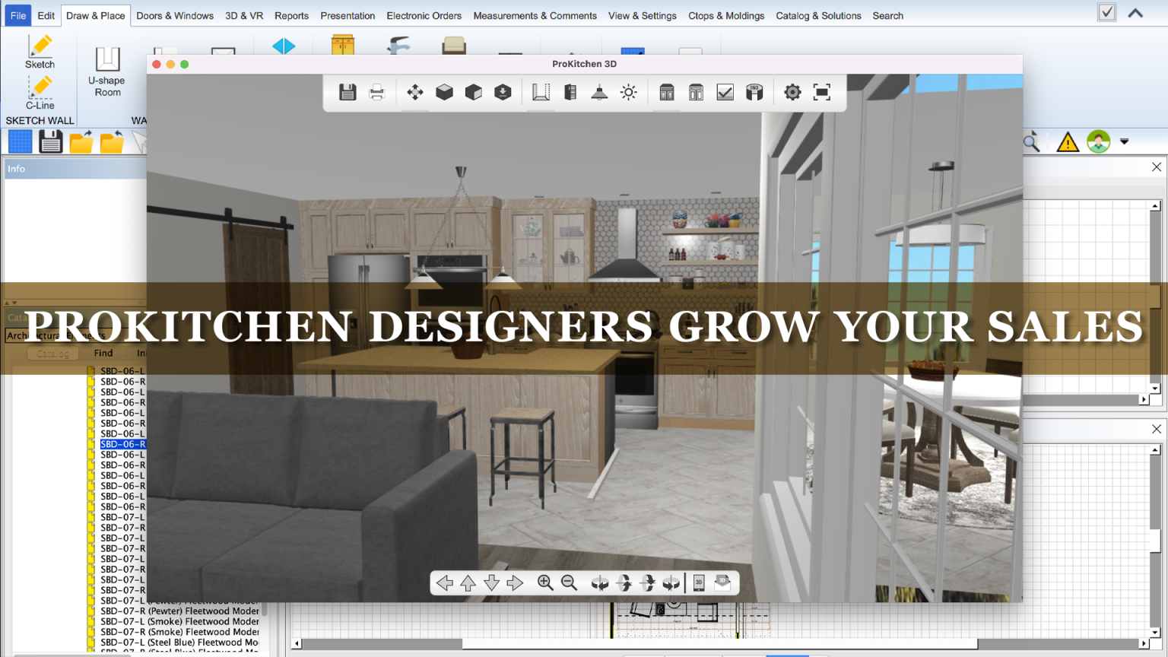Open the 3D view gear settings

(x=792, y=92)
